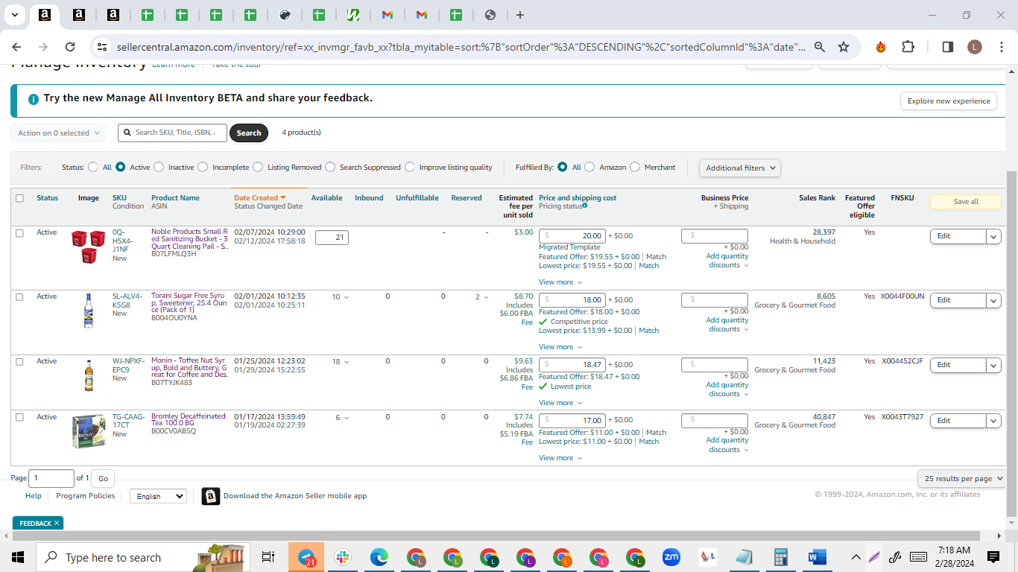
Task: Select the Monin Toffee Nut Syrup row checkbox
Action: (x=19, y=362)
